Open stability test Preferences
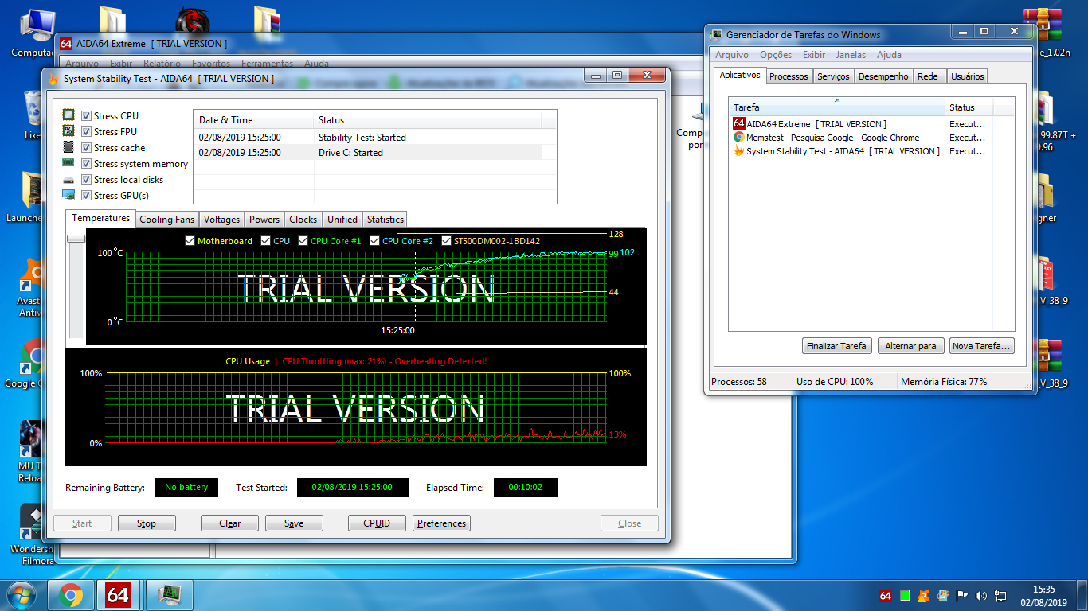Screen dimensions: 1088x611 coord(441,523)
